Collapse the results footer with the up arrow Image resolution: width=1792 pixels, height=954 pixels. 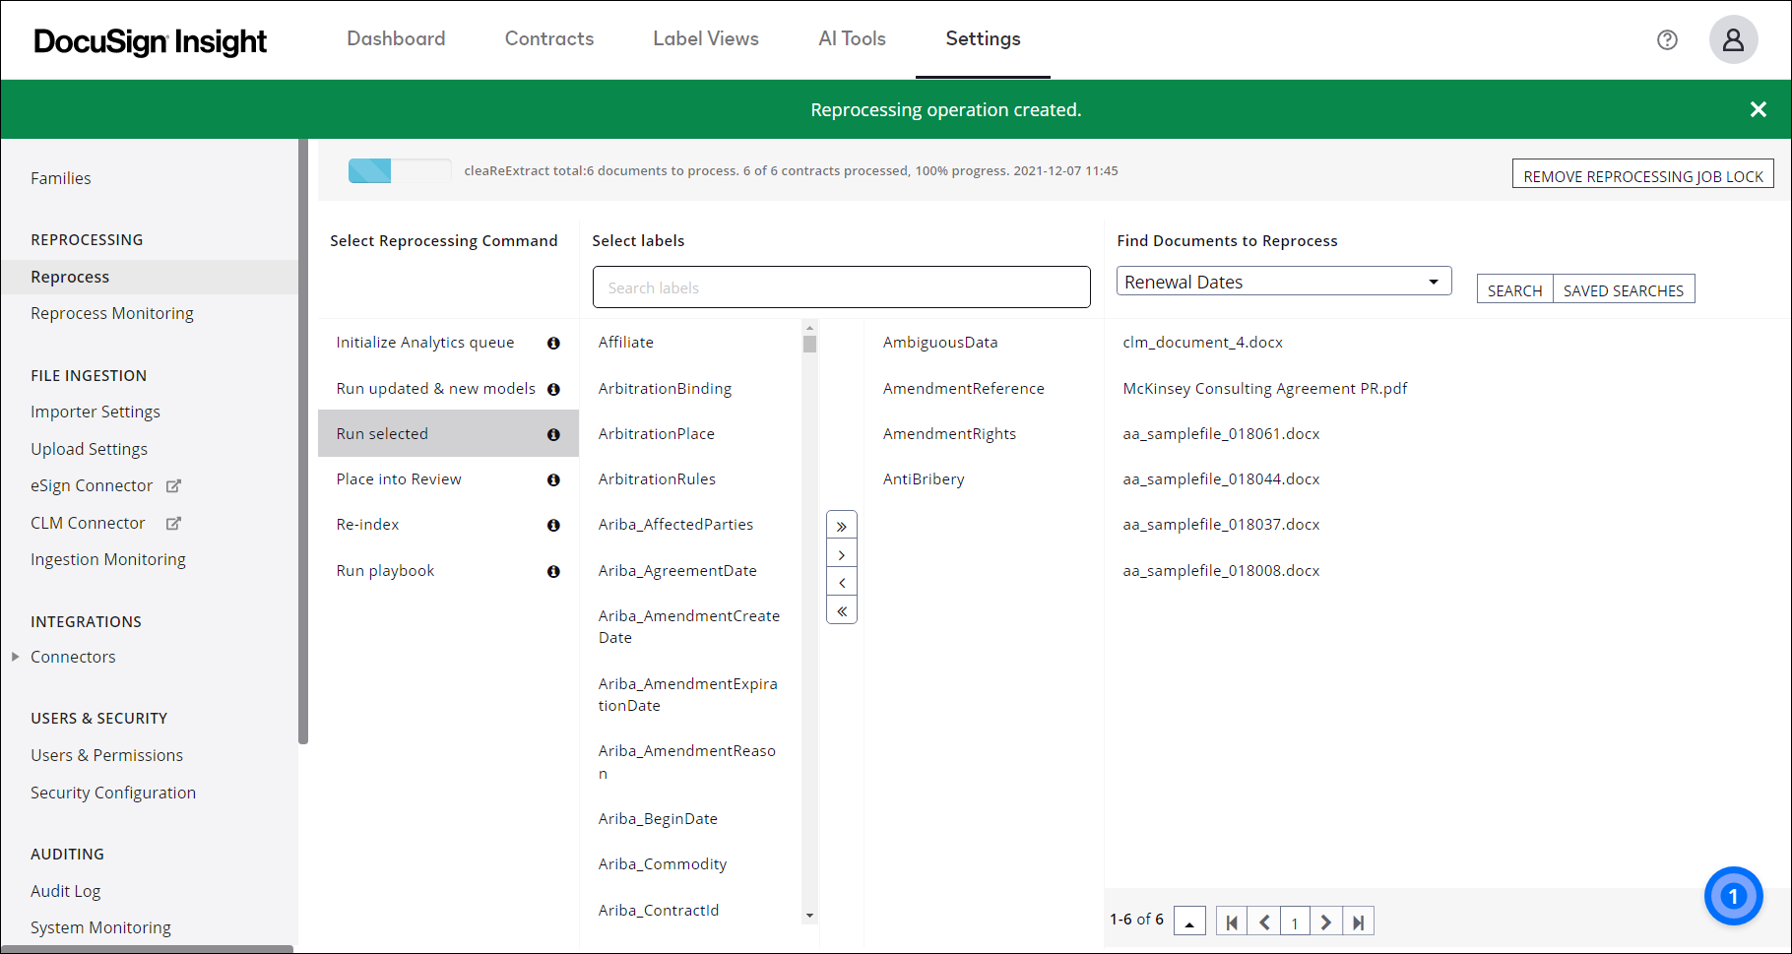[1189, 920]
